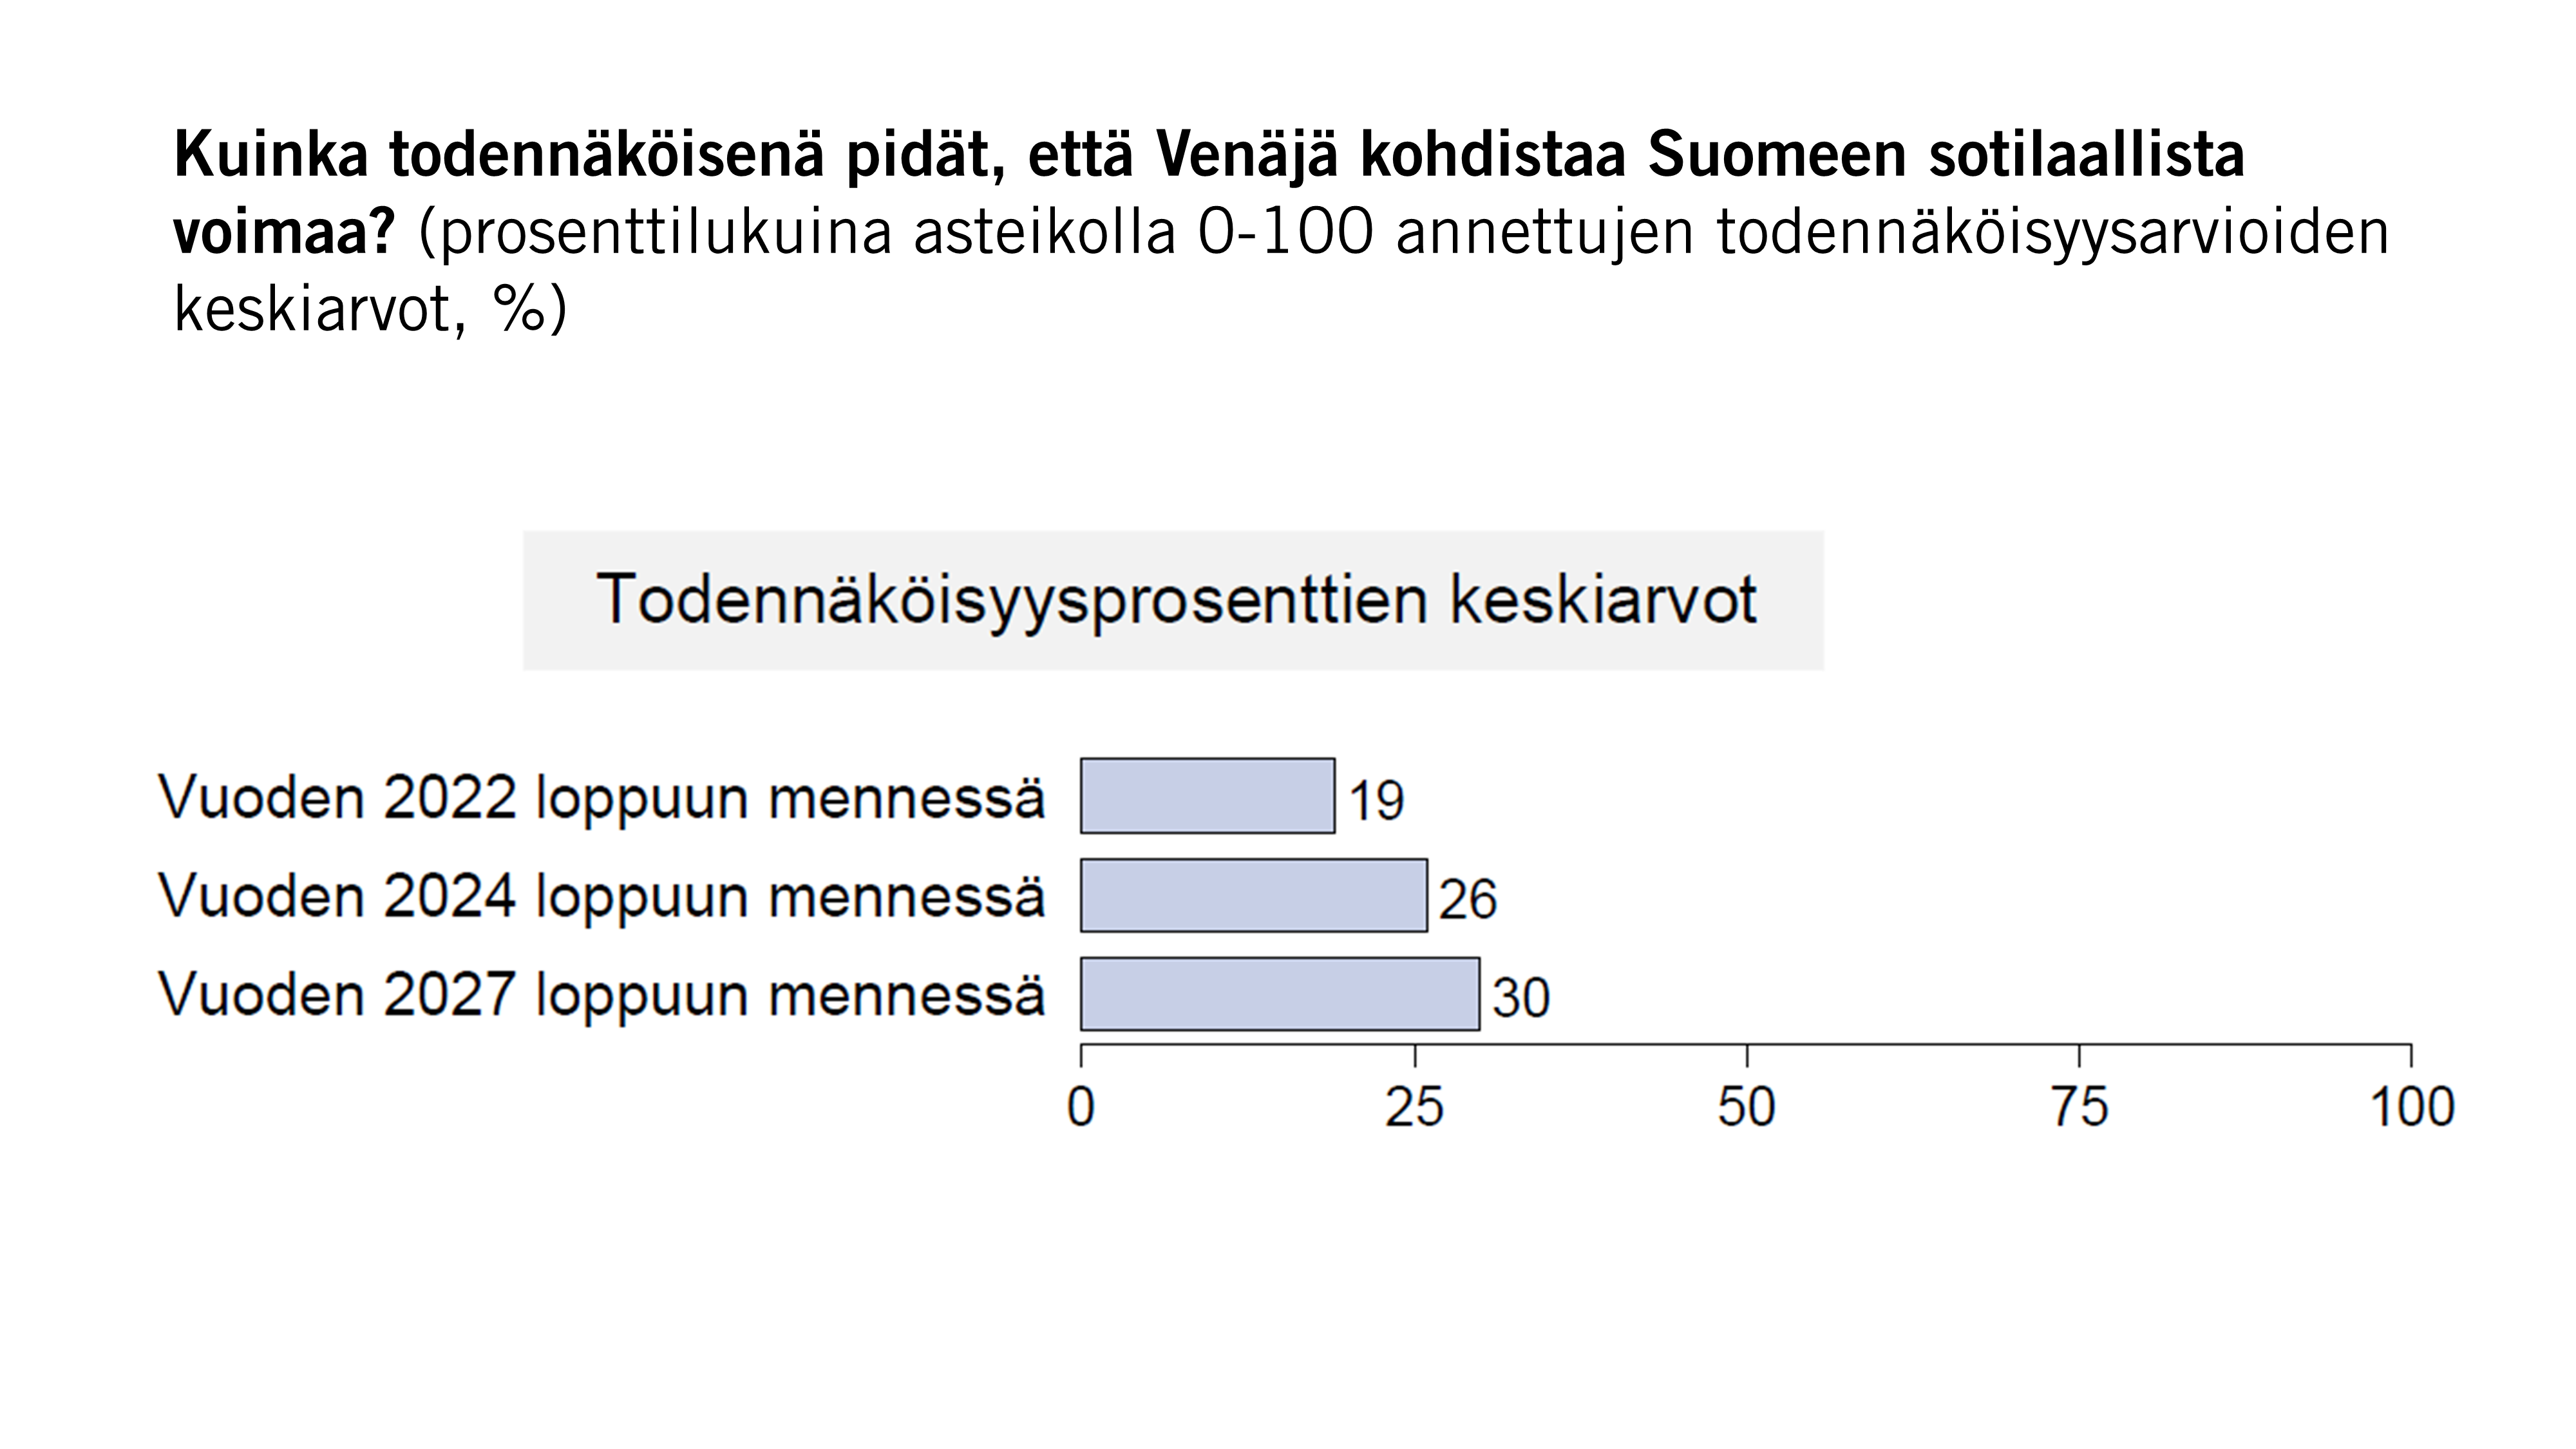Select the 'Vuoden 2027 loppuun mennessä' category label

pyautogui.click(x=602, y=995)
